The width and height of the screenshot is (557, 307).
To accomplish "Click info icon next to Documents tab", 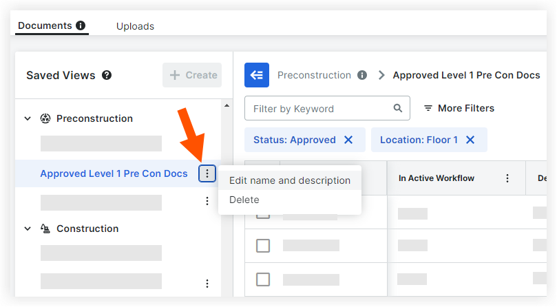I will tap(81, 26).
